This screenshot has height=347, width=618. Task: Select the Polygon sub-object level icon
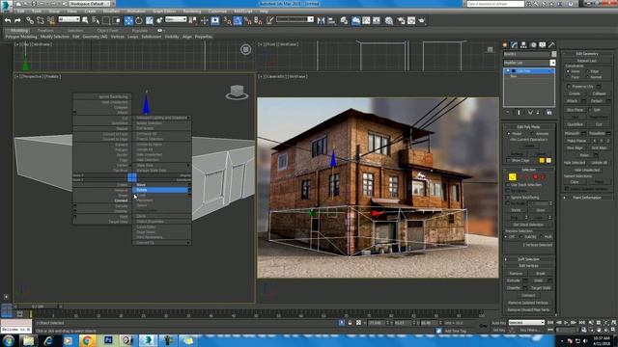(x=535, y=177)
